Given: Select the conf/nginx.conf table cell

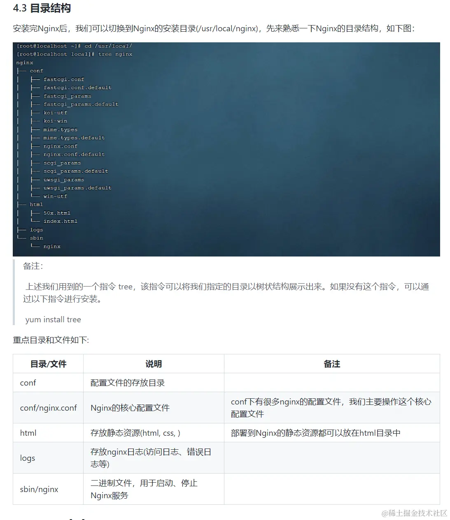Looking at the screenshot, I should pos(48,408).
